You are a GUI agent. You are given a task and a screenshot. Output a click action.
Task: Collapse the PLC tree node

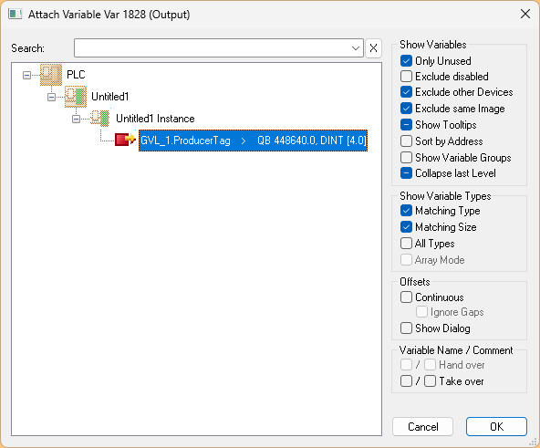[26, 75]
